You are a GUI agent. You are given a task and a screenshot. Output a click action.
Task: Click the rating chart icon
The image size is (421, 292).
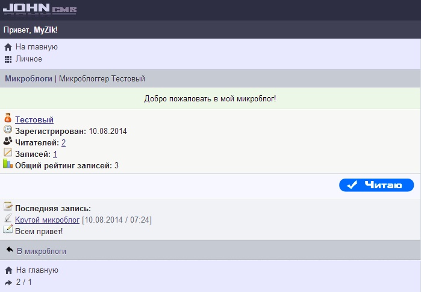[8, 164]
